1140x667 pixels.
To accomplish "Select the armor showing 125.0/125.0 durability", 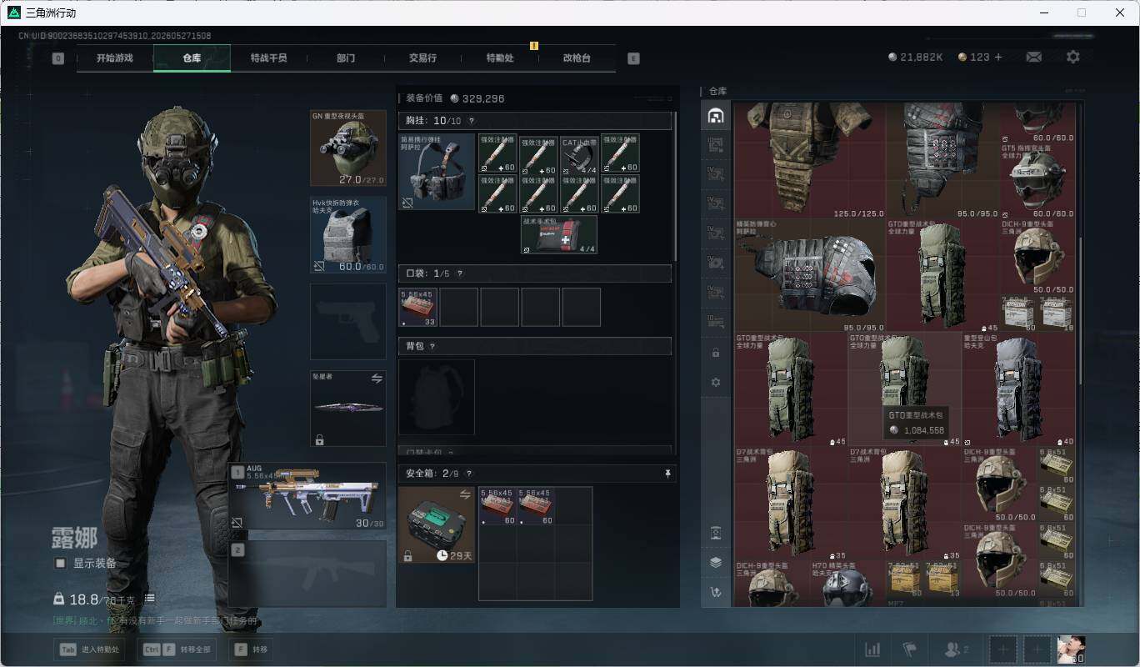I will click(810, 160).
